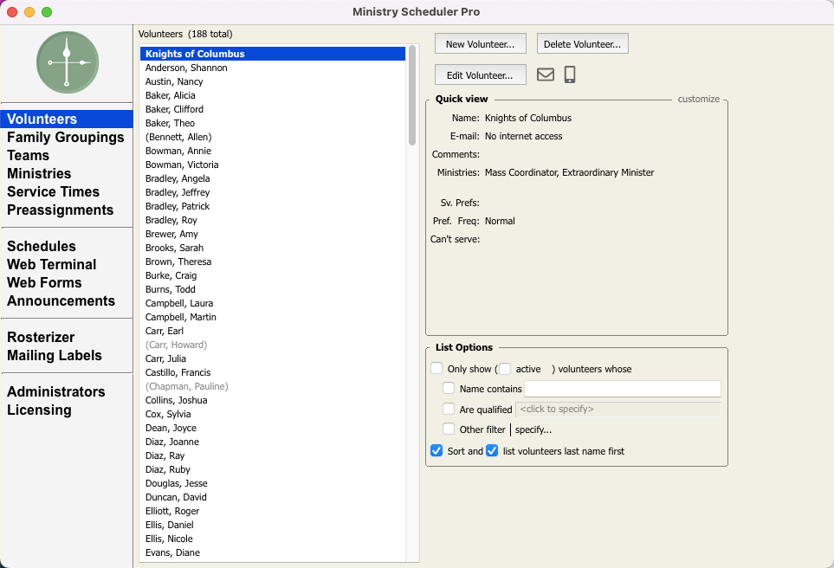This screenshot has height=568, width=834.
Task: Select inactive '(Carr, Howard)' in list
Action: coord(273,344)
